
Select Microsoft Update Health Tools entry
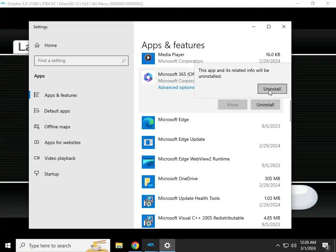point(211,202)
